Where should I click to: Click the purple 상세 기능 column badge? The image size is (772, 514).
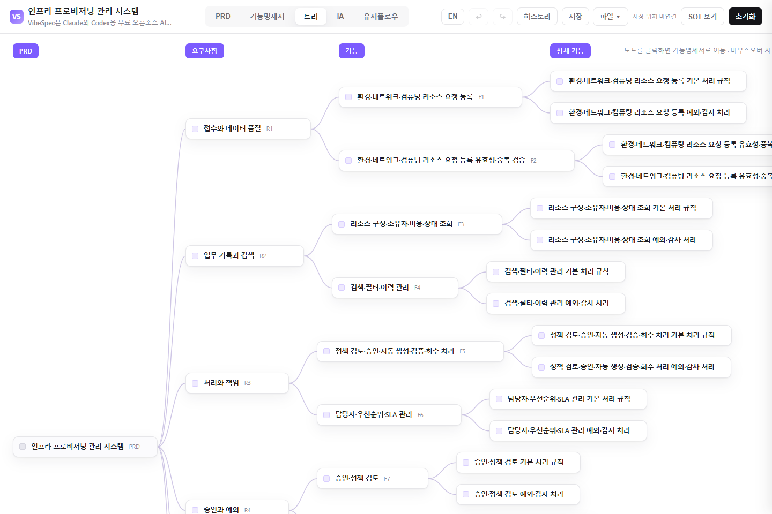click(570, 51)
